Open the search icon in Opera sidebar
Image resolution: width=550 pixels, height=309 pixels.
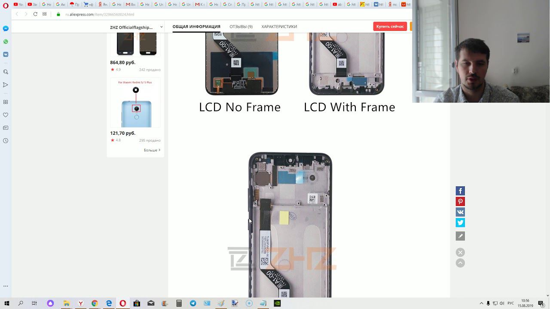click(x=6, y=72)
